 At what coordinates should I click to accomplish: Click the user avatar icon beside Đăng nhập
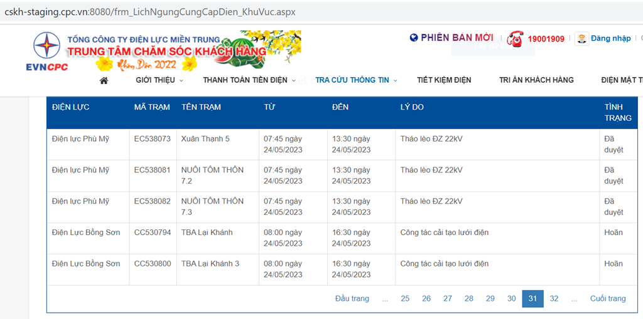click(x=581, y=38)
